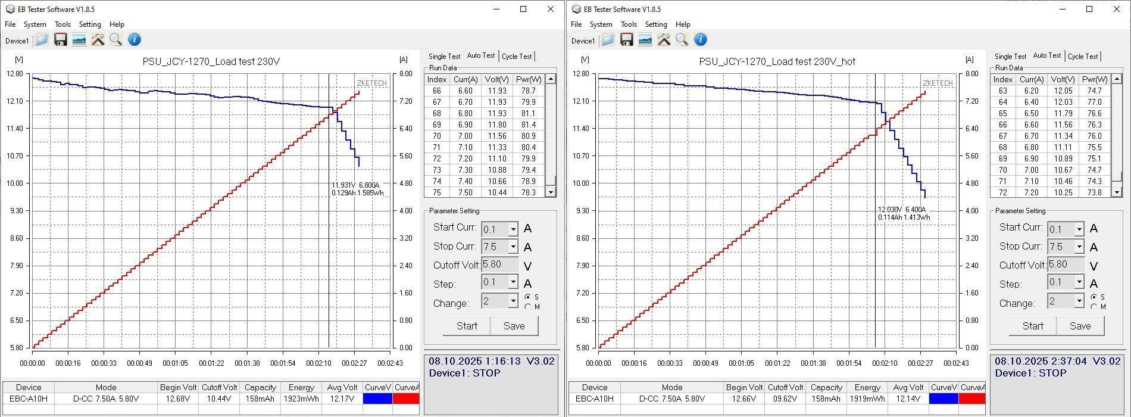This screenshot has height=417, width=1131.
Task: Click the floppy disk save icon in left window
Action: (x=60, y=40)
